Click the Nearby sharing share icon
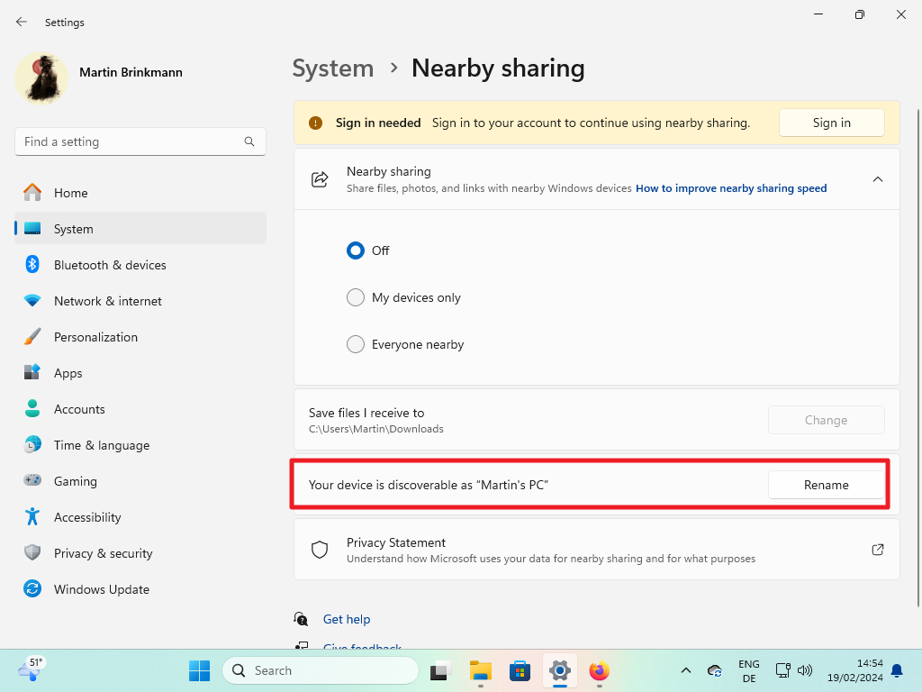This screenshot has width=922, height=692. pyautogui.click(x=320, y=178)
